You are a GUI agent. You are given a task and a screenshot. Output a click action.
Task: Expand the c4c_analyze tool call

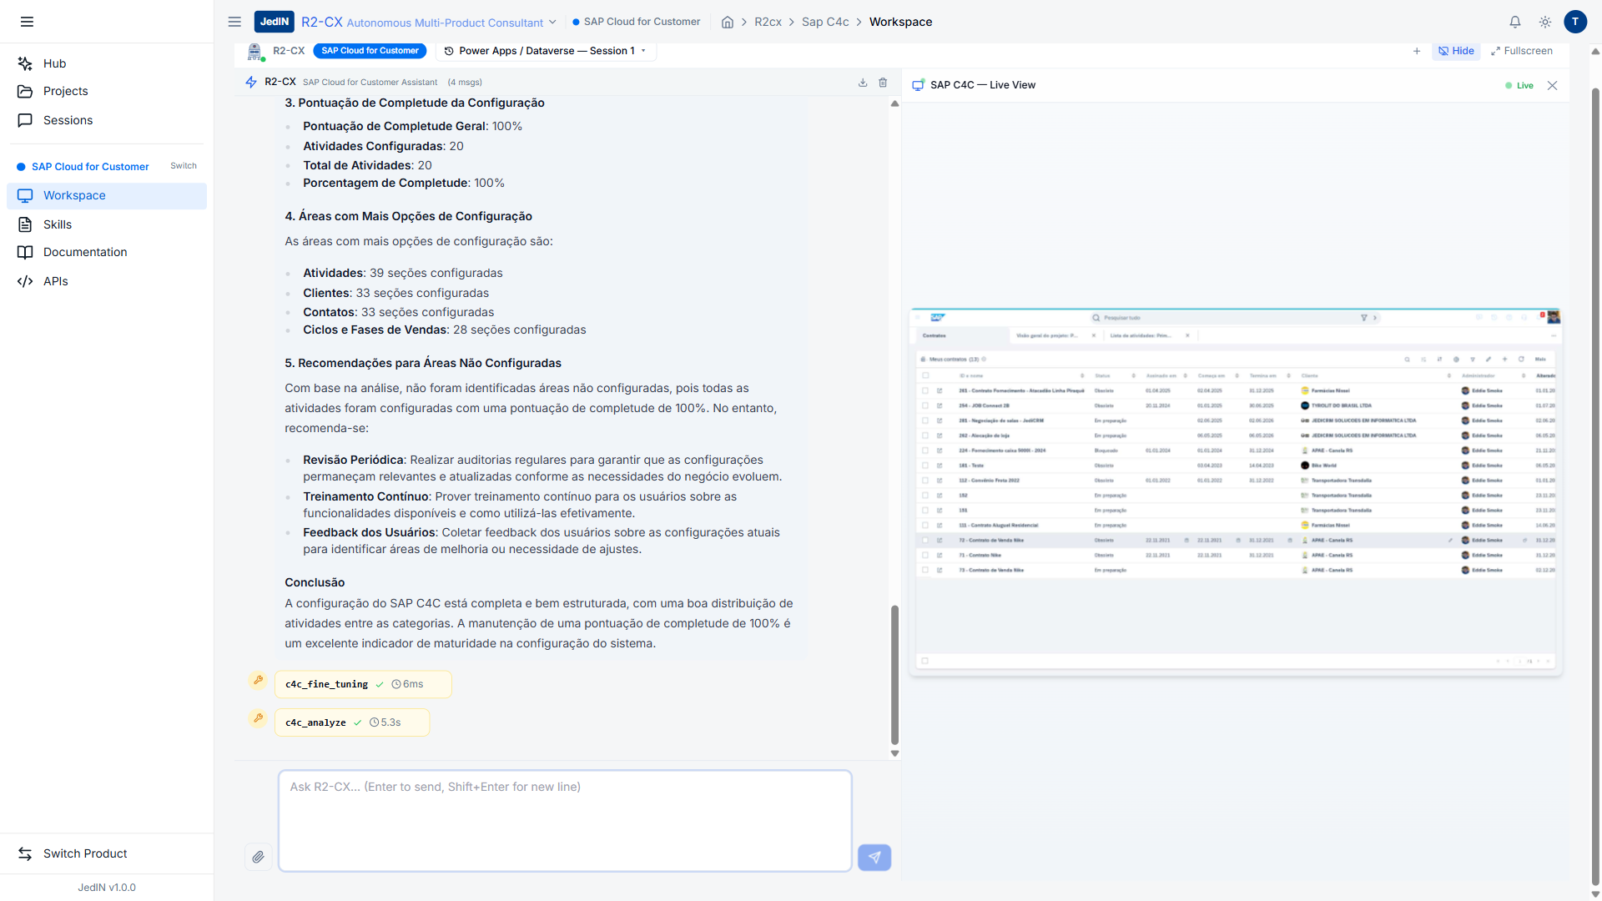click(351, 722)
